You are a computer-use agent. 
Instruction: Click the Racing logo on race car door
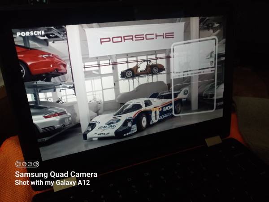(x=168, y=108)
